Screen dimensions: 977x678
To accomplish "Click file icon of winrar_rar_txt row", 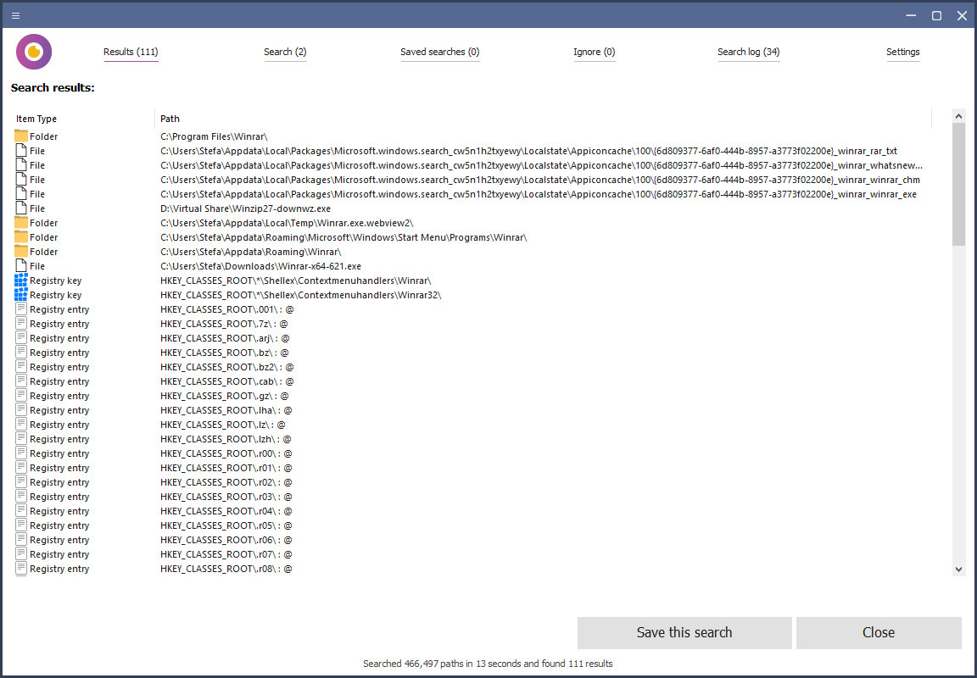I will [21, 150].
